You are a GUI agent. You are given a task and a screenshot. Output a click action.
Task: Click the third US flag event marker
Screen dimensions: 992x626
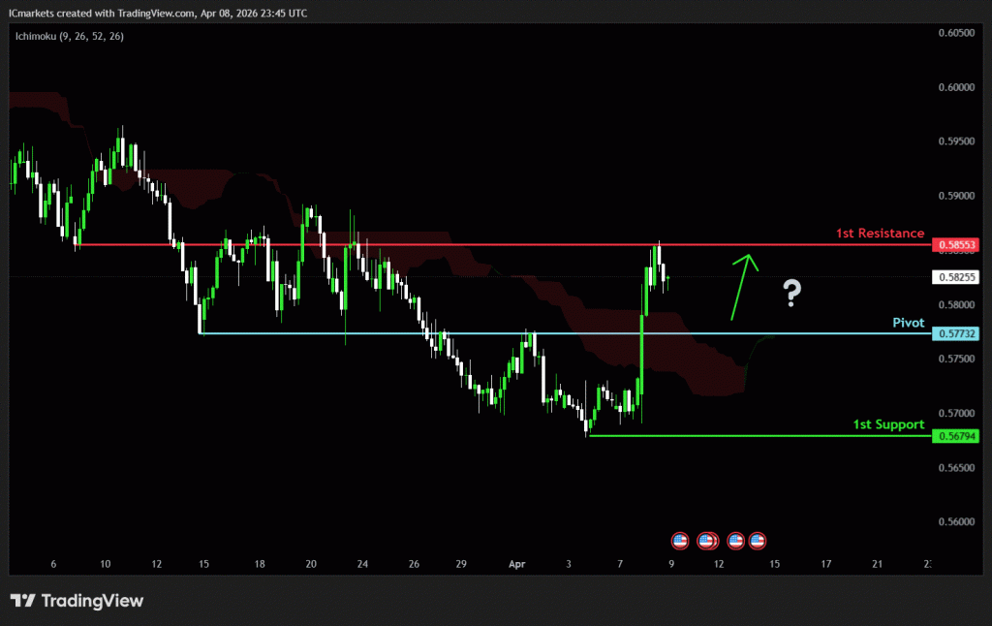click(736, 540)
